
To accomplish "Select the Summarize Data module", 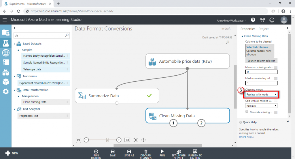I will pyautogui.click(x=117, y=95).
